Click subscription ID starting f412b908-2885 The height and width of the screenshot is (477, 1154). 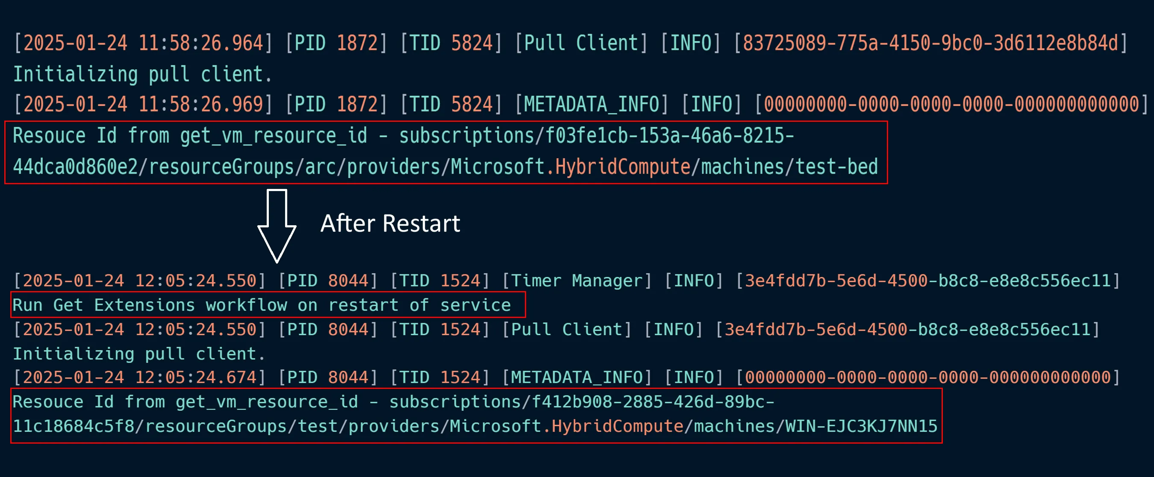[653, 402]
